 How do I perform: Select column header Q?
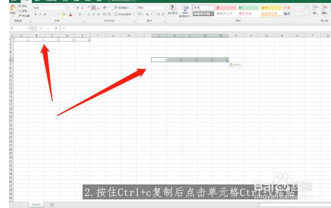(x=266, y=36)
